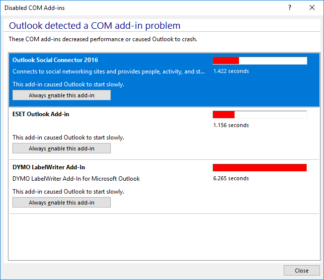Image resolution: width=324 pixels, height=280 pixels.
Task: Select the DYMO LabelWriter Add-In title
Action: point(49,167)
